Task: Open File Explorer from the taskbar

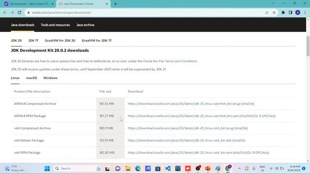Action: 128,169
